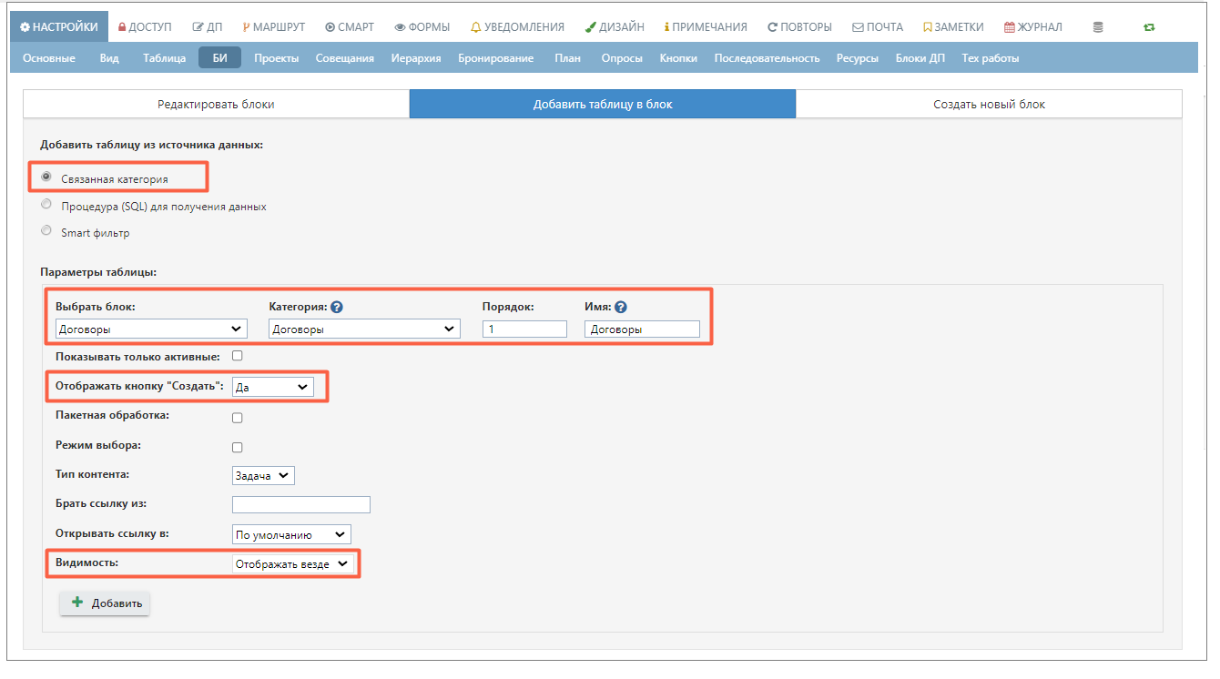1220x679 pixels.
Task: Switch to Иерархия submenu
Action: [x=416, y=58]
